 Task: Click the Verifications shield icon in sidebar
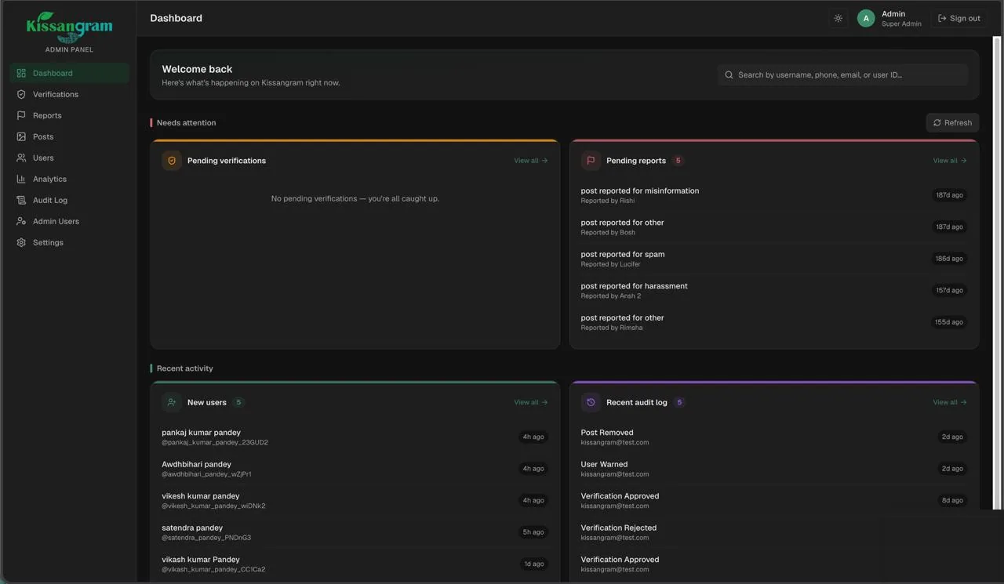pyautogui.click(x=21, y=94)
